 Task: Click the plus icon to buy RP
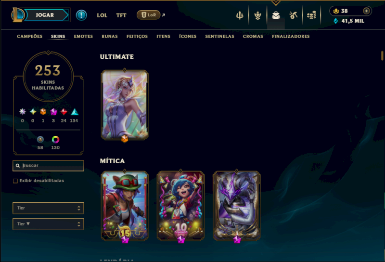[366, 11]
